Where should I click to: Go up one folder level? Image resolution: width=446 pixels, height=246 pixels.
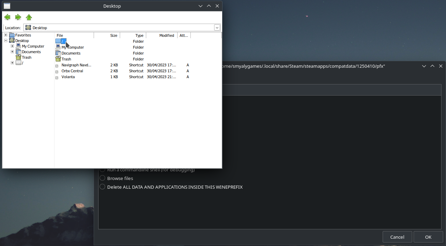pyautogui.click(x=29, y=17)
